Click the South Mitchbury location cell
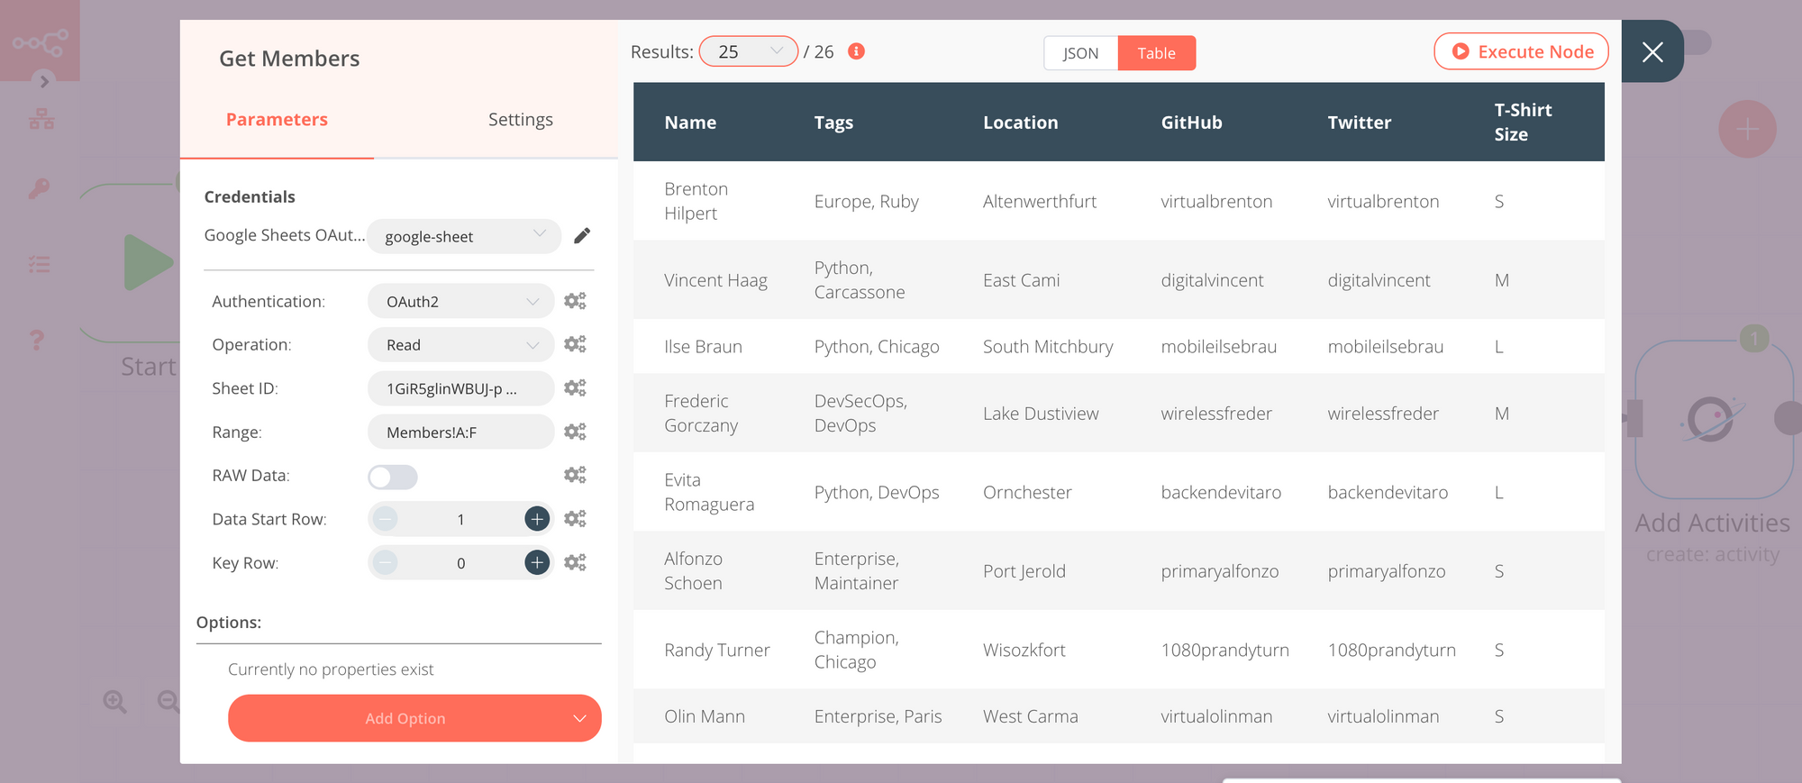 1048,346
